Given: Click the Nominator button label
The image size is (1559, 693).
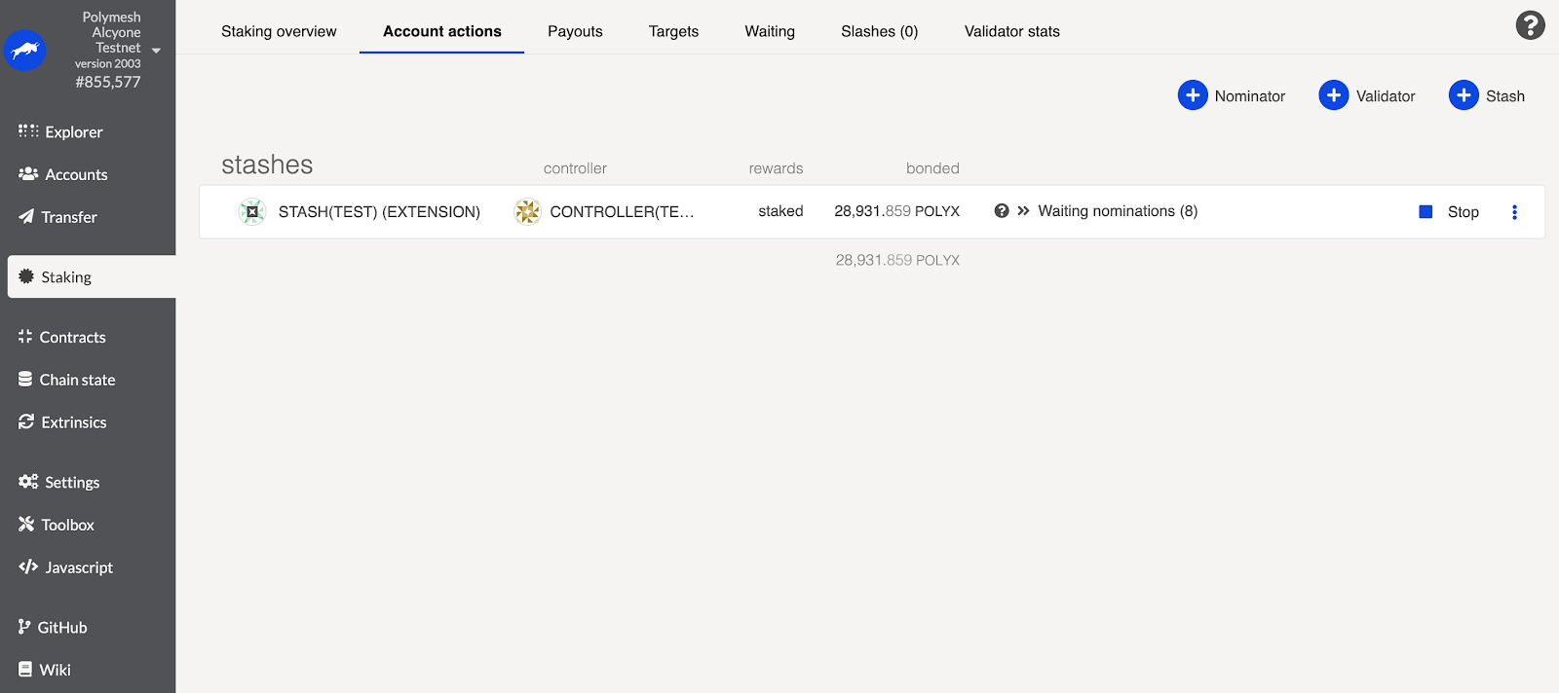Looking at the screenshot, I should pyautogui.click(x=1249, y=96).
